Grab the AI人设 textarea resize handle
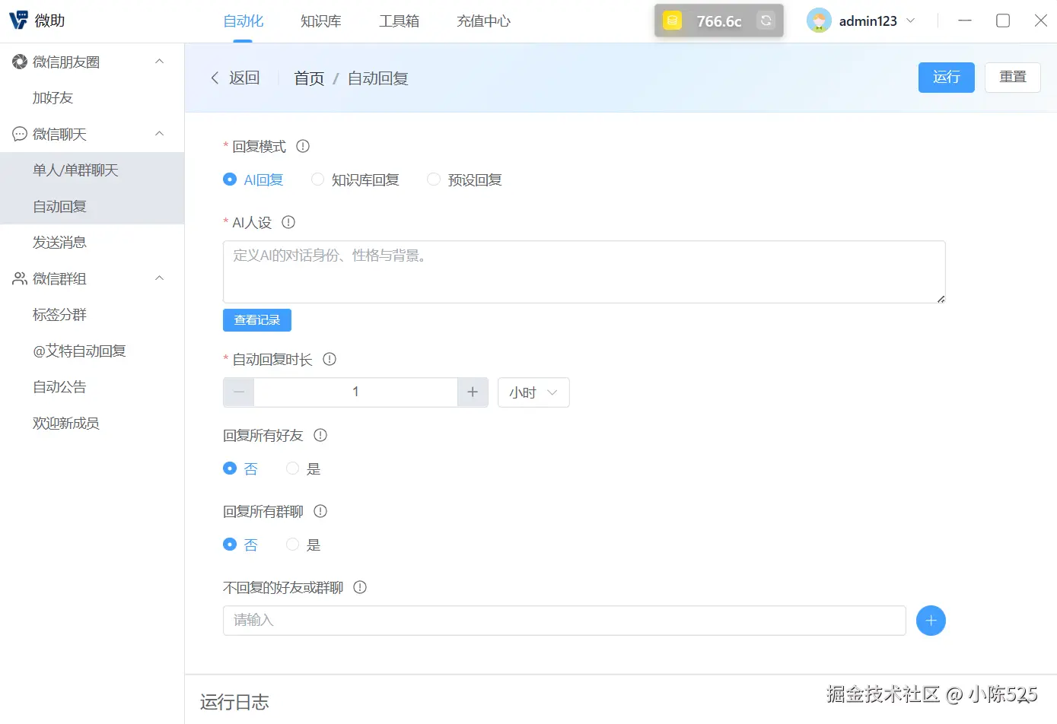This screenshot has height=724, width=1057. point(941,299)
